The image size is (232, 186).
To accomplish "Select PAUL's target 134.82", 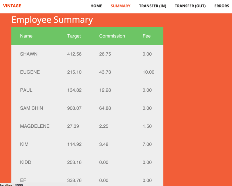I will pyautogui.click(x=74, y=90).
